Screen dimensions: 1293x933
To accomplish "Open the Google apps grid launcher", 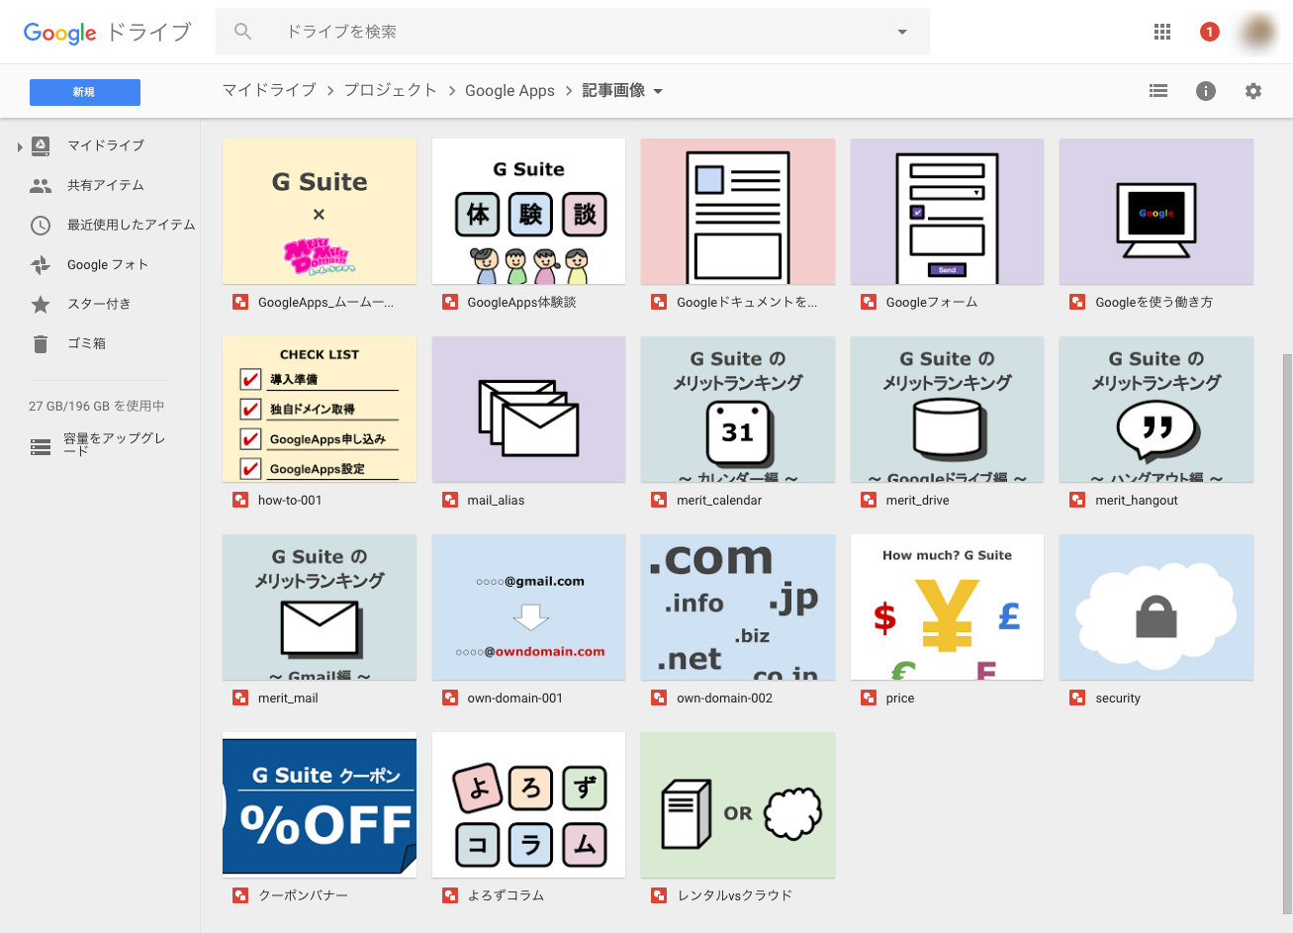I will pyautogui.click(x=1162, y=32).
